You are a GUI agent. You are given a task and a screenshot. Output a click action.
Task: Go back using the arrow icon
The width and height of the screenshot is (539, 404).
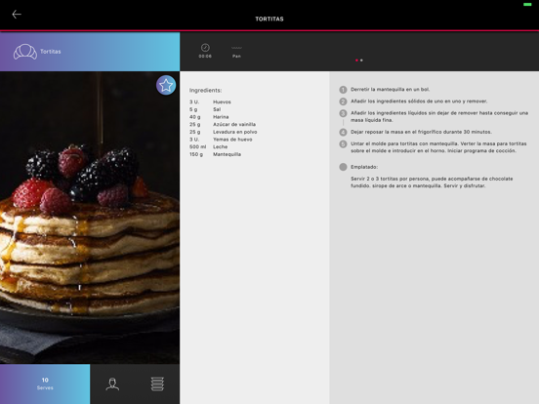click(17, 14)
